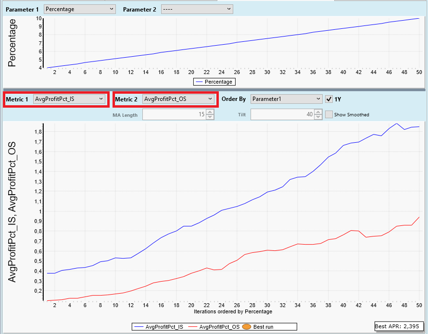Click the splitter bar between the two charts
The width and height of the screenshot is (428, 334).
click(x=214, y=89)
